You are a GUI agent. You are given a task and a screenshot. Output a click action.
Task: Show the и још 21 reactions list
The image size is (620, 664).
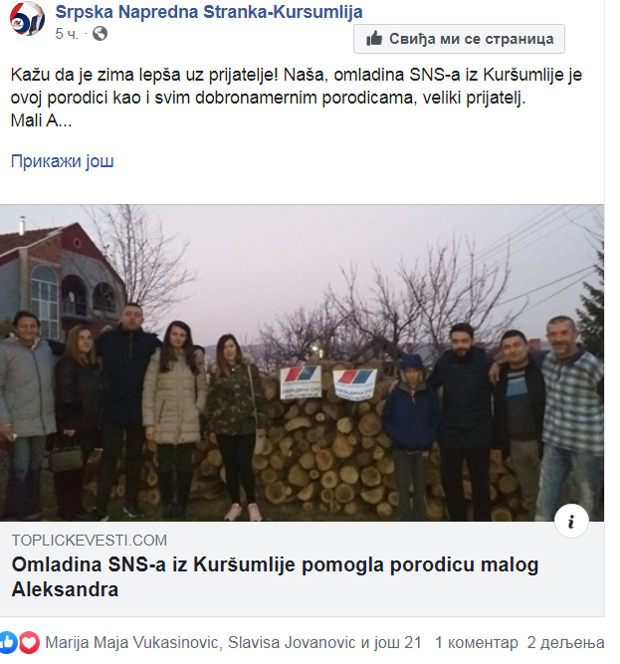[391, 643]
